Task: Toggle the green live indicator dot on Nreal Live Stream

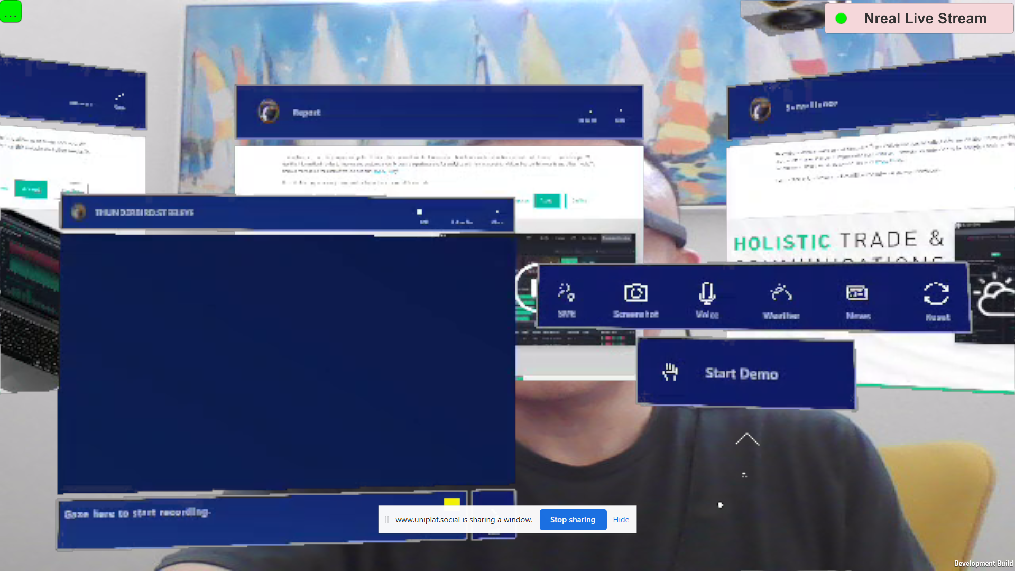Action: coord(842,18)
